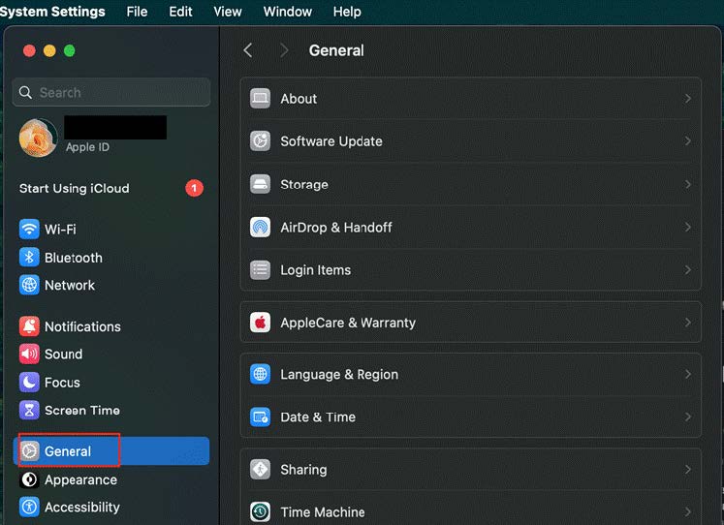Viewport: 724px width, 525px height.
Task: Expand the Sharing row chevron
Action: pos(687,469)
